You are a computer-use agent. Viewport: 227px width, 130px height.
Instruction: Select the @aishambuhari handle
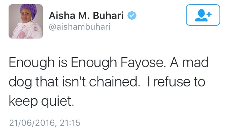[x=80, y=27]
